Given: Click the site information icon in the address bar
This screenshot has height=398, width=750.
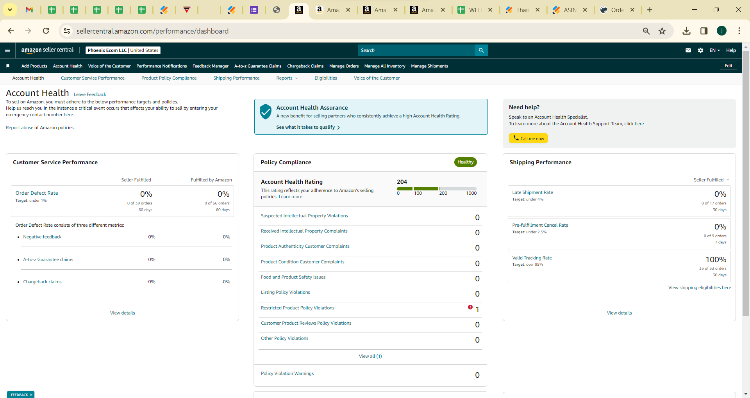Looking at the screenshot, I should [x=67, y=31].
